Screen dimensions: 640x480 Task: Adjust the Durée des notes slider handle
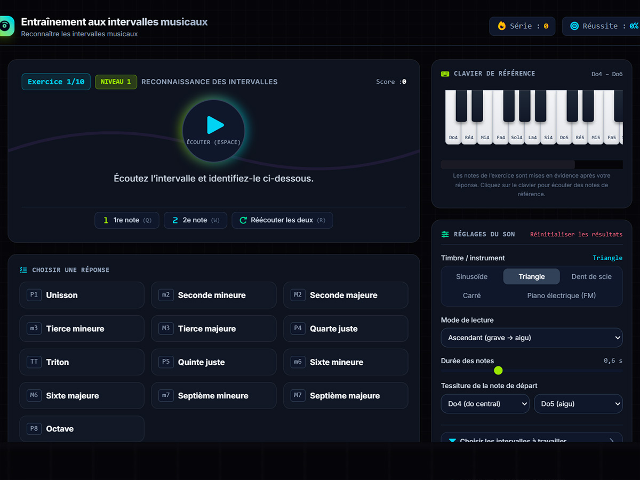click(x=498, y=370)
